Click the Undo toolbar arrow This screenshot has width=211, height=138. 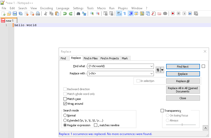pyautogui.click(x=65, y=14)
